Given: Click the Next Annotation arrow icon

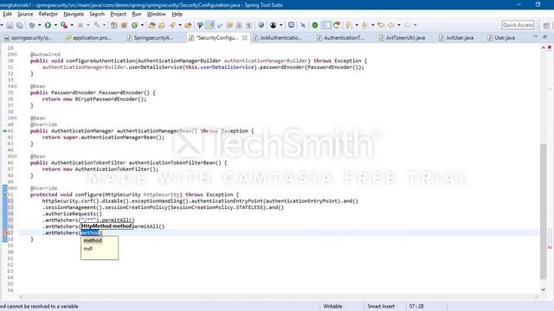Looking at the screenshot, I should 348,25.
